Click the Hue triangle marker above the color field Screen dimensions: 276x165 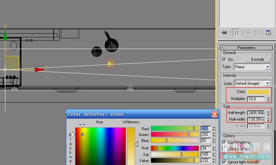82,126
